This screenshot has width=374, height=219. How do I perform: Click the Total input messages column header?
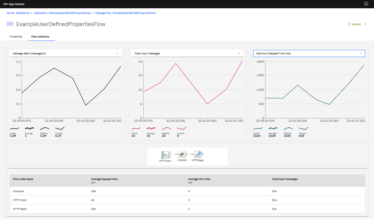point(285,179)
